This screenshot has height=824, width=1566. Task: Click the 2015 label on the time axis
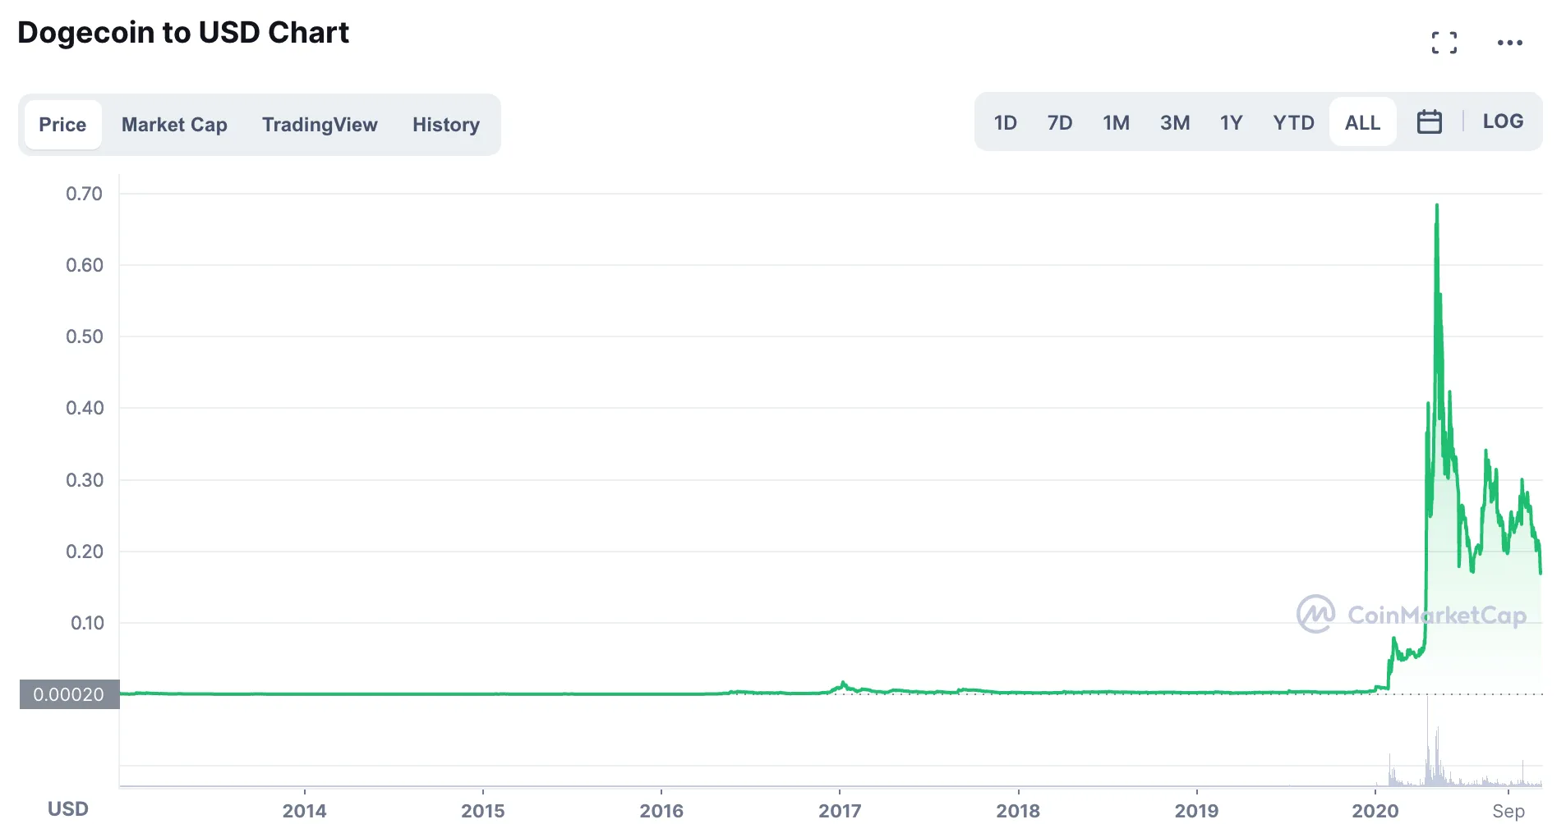482,811
